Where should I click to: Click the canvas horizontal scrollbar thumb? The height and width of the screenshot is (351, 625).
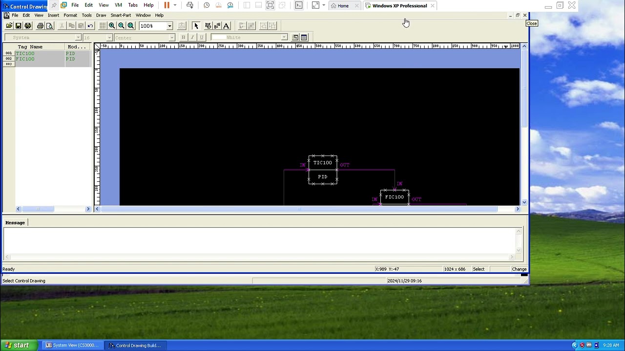(x=299, y=209)
